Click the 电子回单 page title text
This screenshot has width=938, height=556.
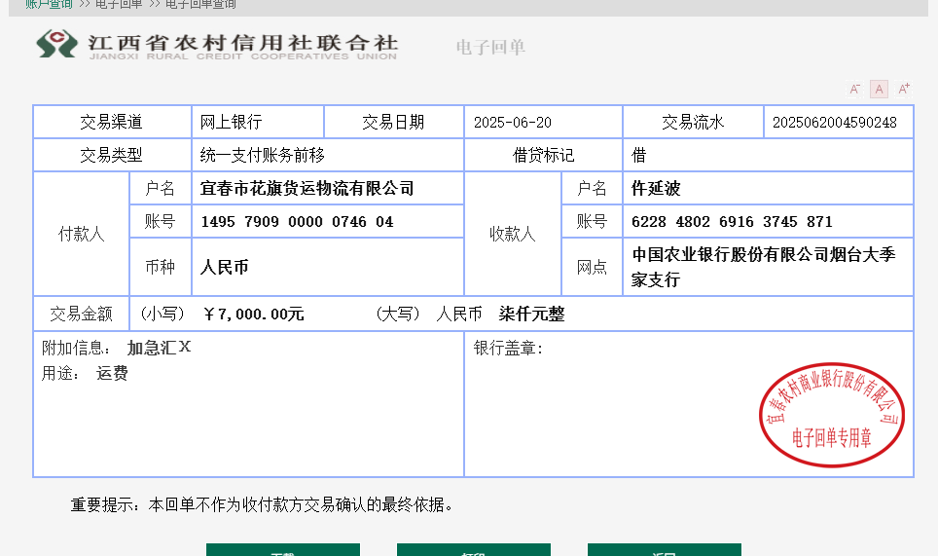tap(490, 48)
